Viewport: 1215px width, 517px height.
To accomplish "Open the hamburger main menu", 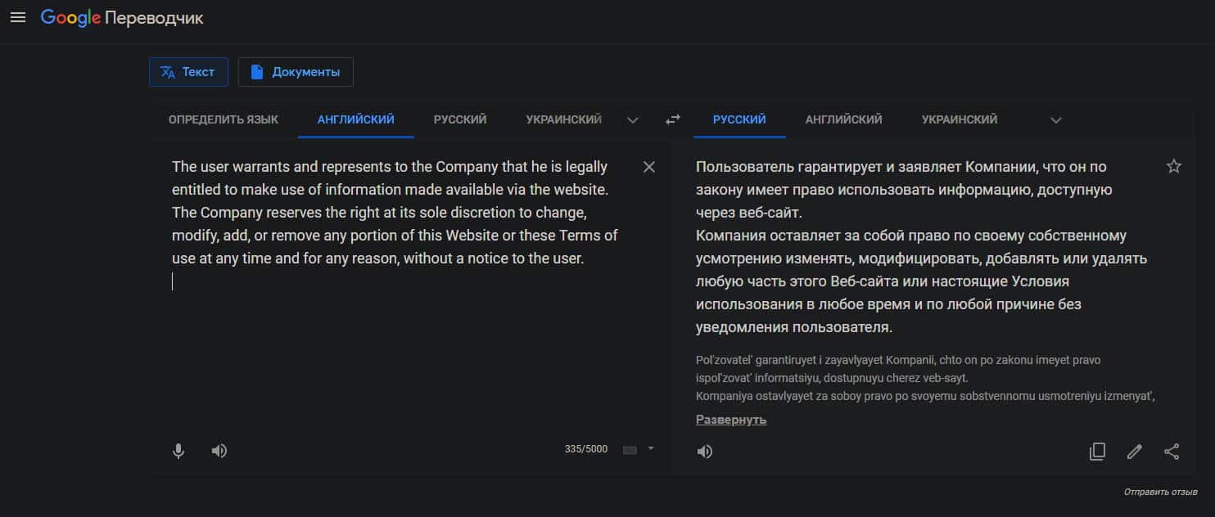I will click(x=18, y=17).
